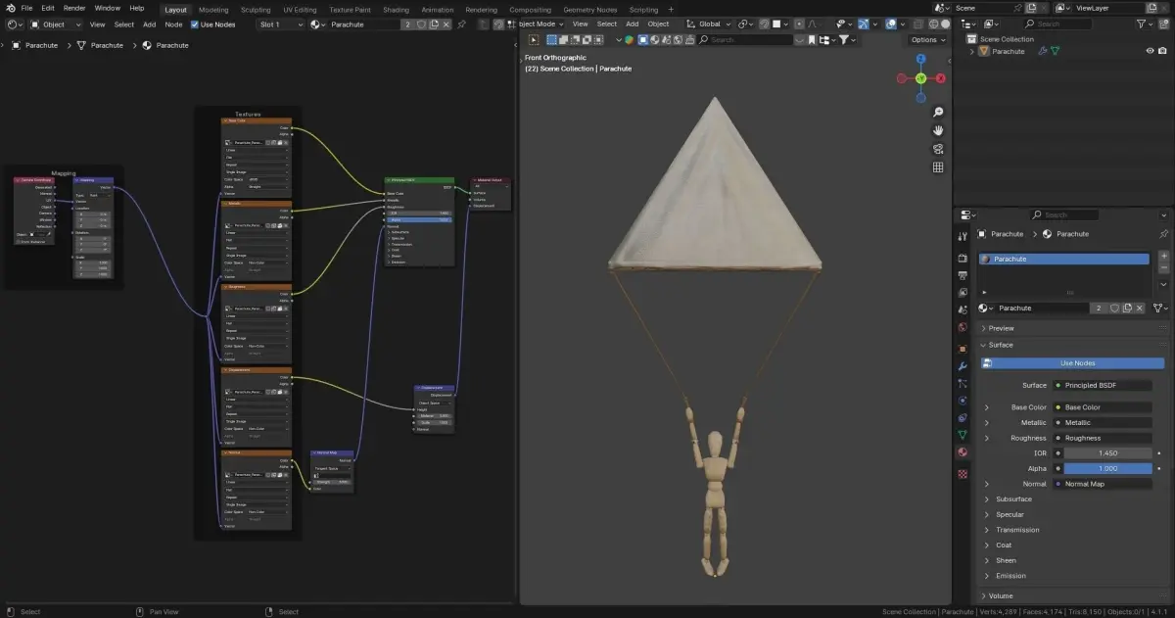Open the node editor Add menu
Screen dimensions: 1175x618
click(149, 24)
